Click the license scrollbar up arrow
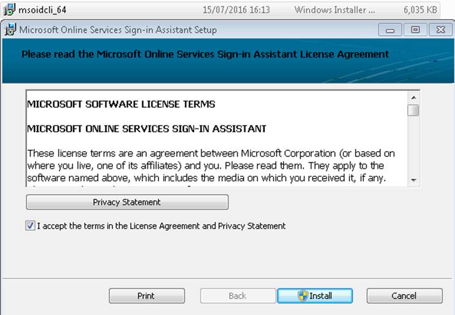455x315 pixels. (x=413, y=98)
